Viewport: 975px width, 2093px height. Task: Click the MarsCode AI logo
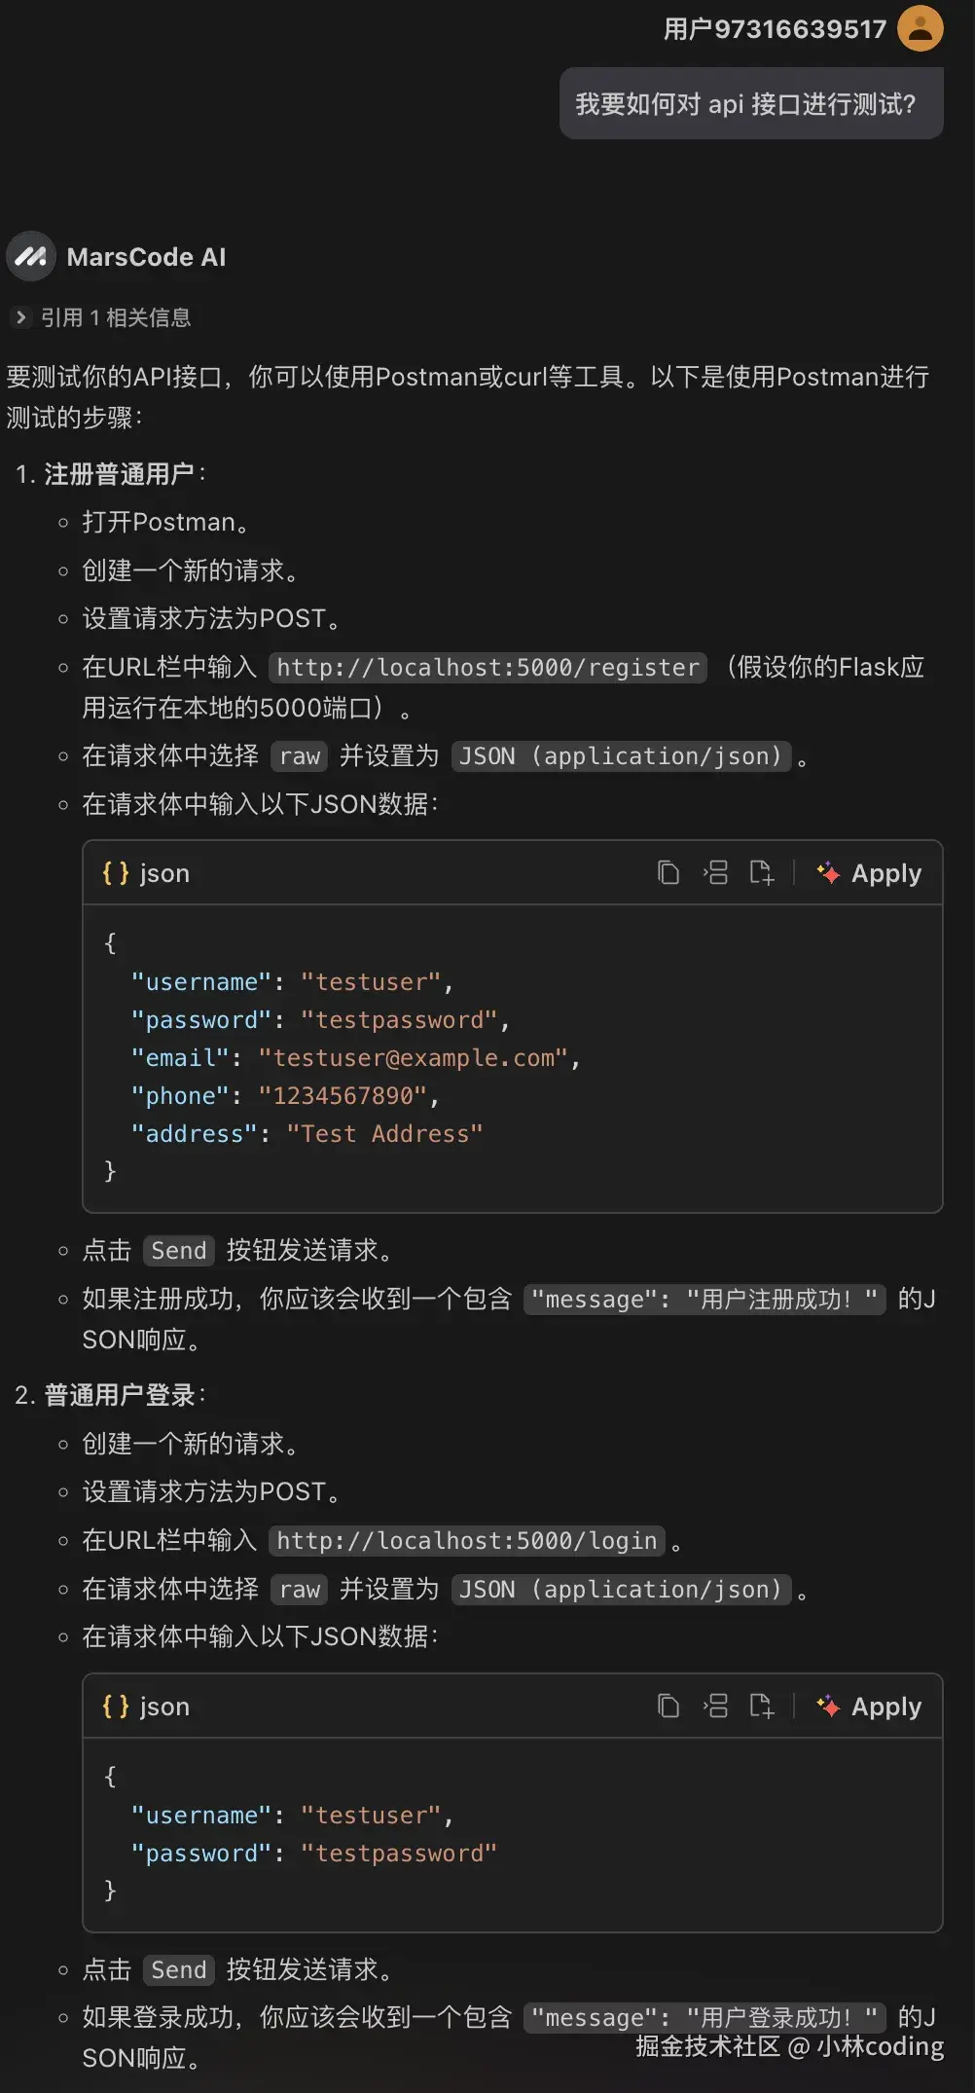(30, 256)
